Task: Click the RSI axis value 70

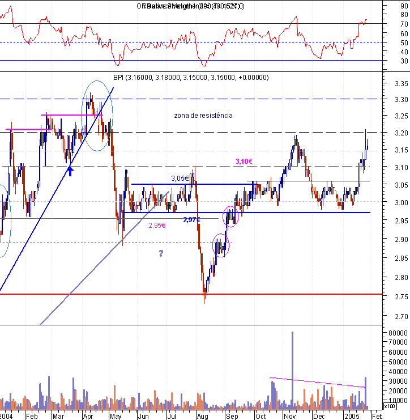Action: tap(404, 24)
